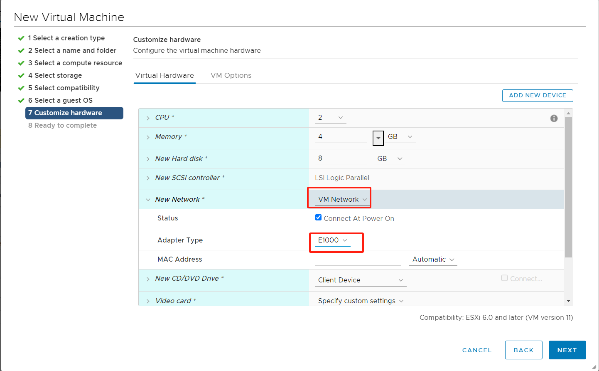599x371 pixels.
Task: Click the NEXT button
Action: point(567,350)
